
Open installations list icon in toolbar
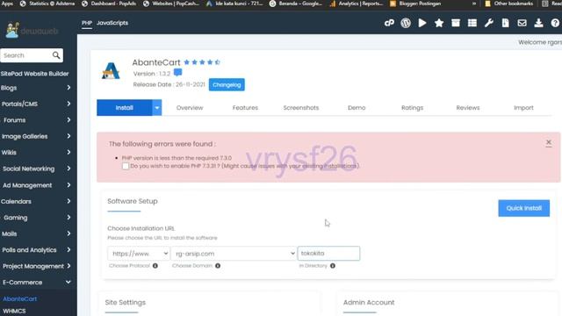472,23
